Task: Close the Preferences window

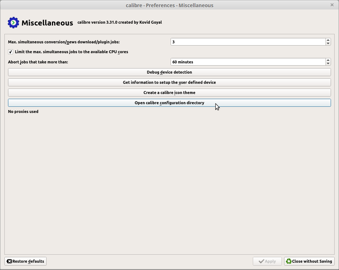Action: click(332, 5)
